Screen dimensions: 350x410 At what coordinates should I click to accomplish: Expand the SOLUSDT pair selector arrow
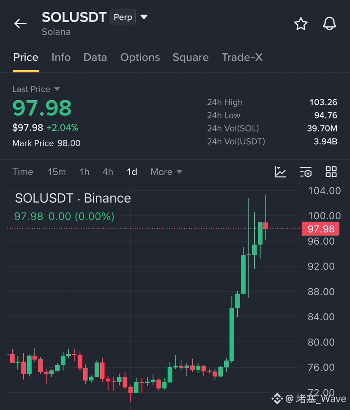144,17
